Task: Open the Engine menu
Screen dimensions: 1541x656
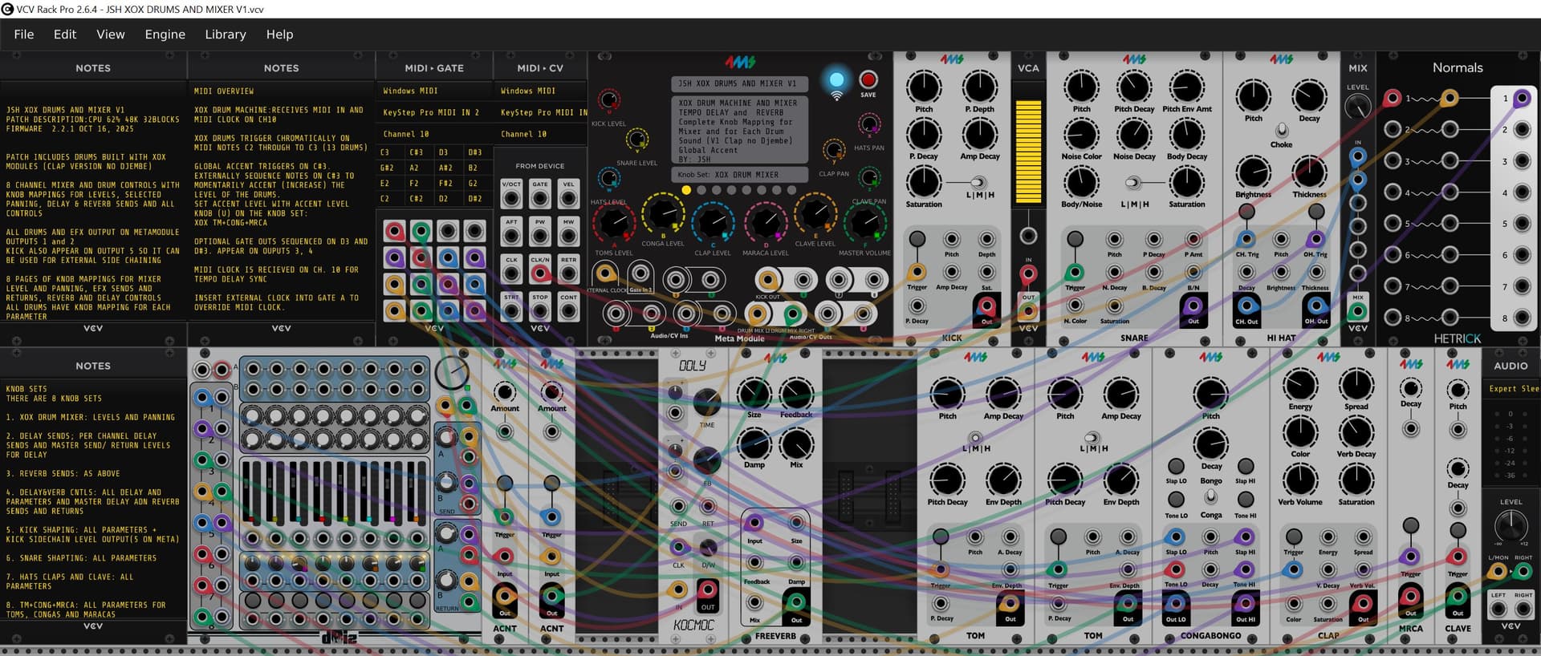Action: point(165,34)
